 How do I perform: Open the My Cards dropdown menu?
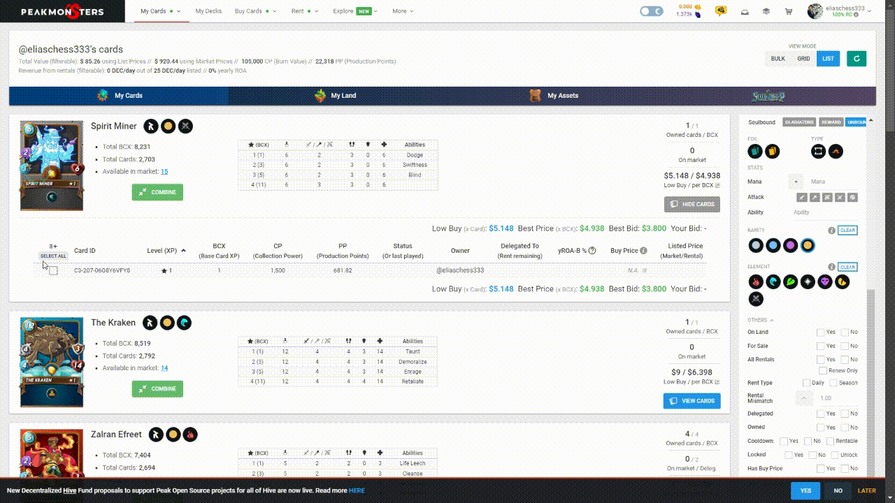pos(160,11)
